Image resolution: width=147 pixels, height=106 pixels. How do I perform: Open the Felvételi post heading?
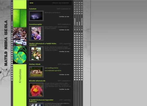tap(33, 9)
